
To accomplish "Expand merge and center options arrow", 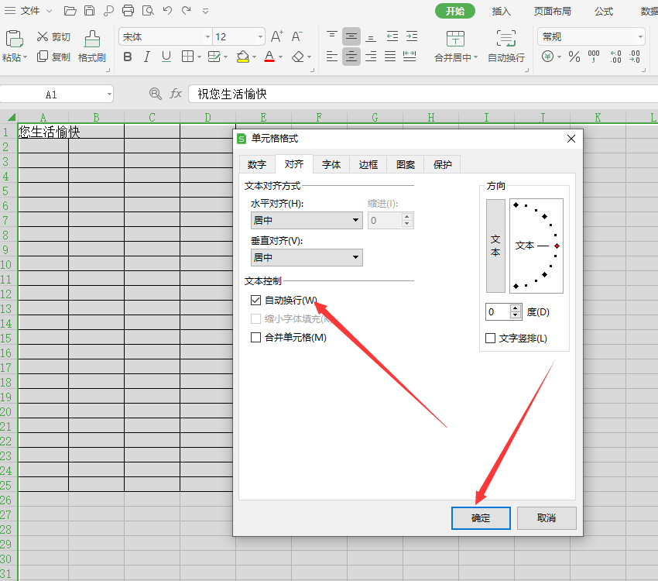I will [x=475, y=57].
